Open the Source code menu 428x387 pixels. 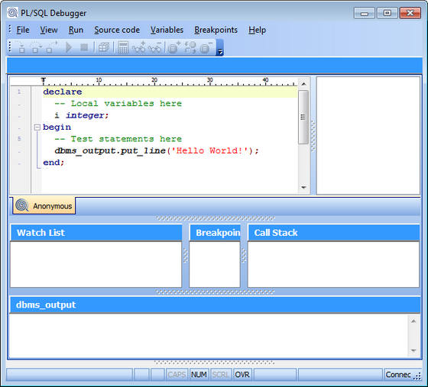[117, 30]
